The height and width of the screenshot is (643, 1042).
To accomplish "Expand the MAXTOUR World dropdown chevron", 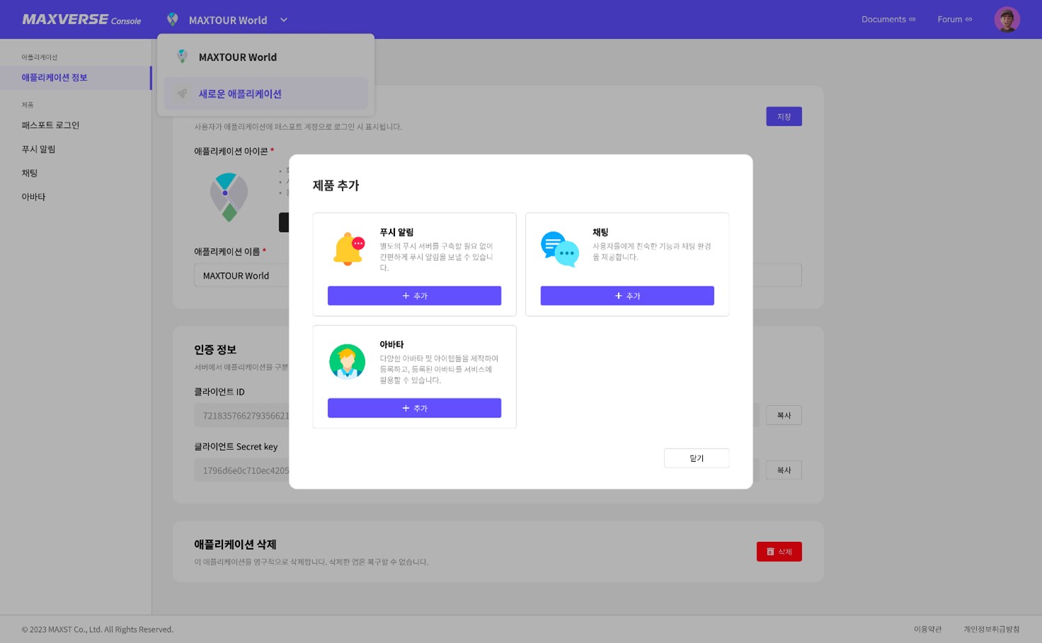I will 284,20.
